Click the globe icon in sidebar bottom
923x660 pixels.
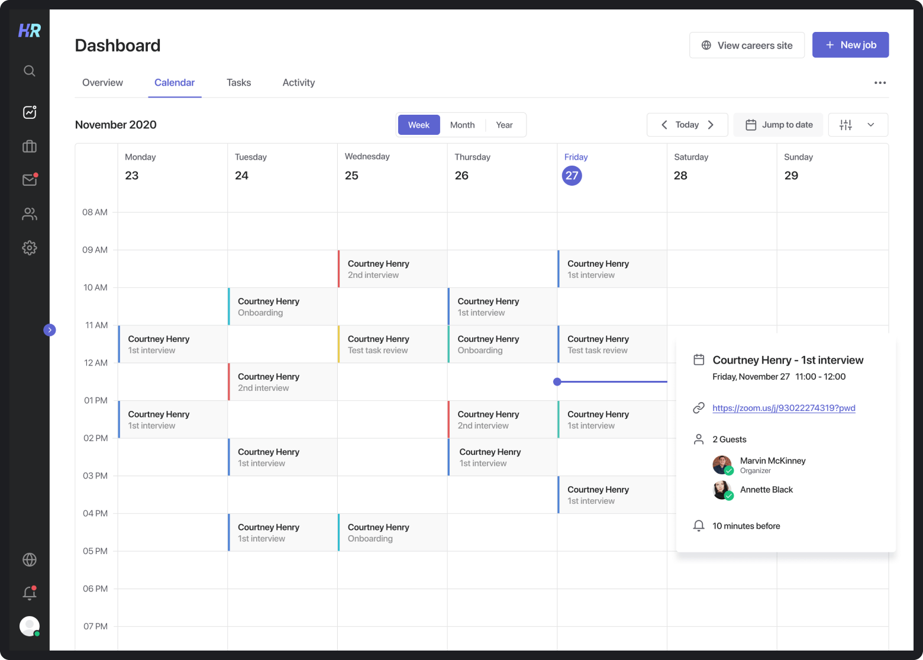(x=30, y=559)
